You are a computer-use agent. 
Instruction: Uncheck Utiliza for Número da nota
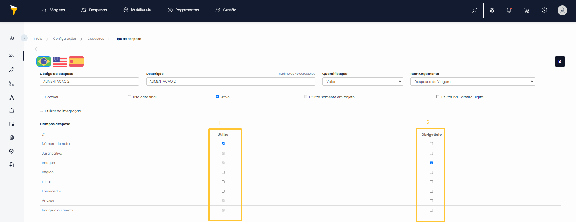point(223,144)
